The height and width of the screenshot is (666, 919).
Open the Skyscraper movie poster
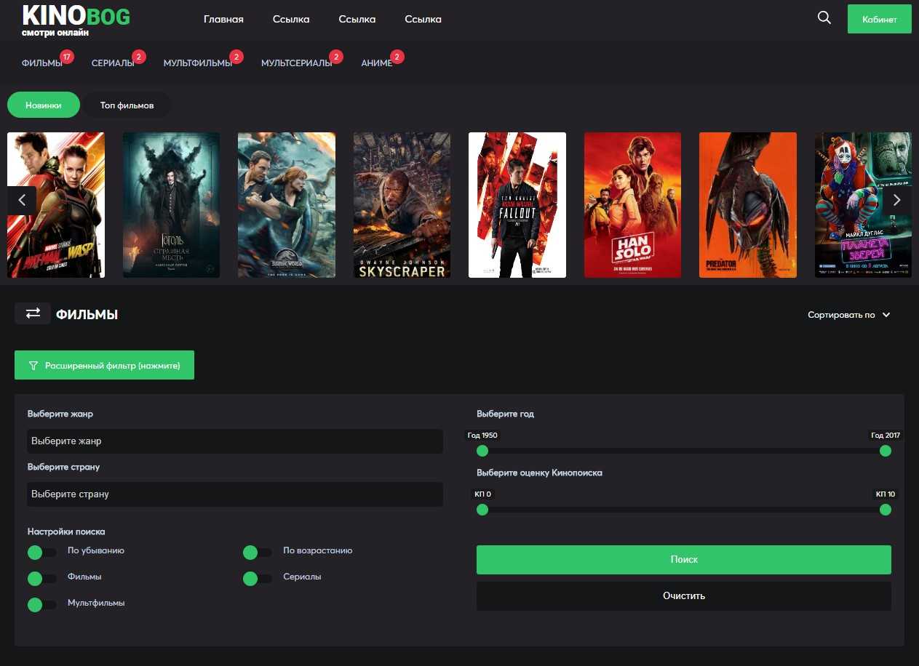click(x=402, y=205)
